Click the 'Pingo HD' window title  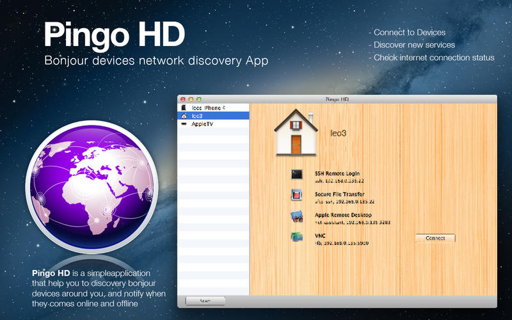337,99
